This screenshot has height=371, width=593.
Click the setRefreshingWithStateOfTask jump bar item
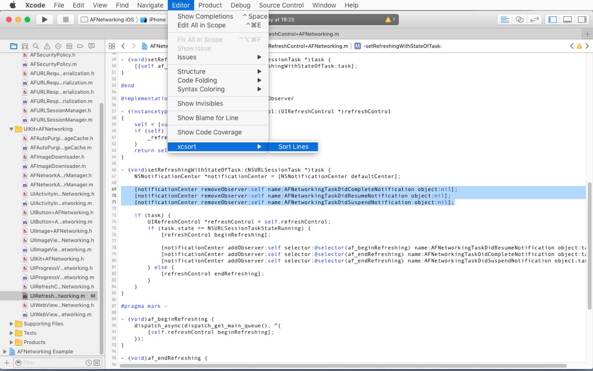pyautogui.click(x=398, y=46)
